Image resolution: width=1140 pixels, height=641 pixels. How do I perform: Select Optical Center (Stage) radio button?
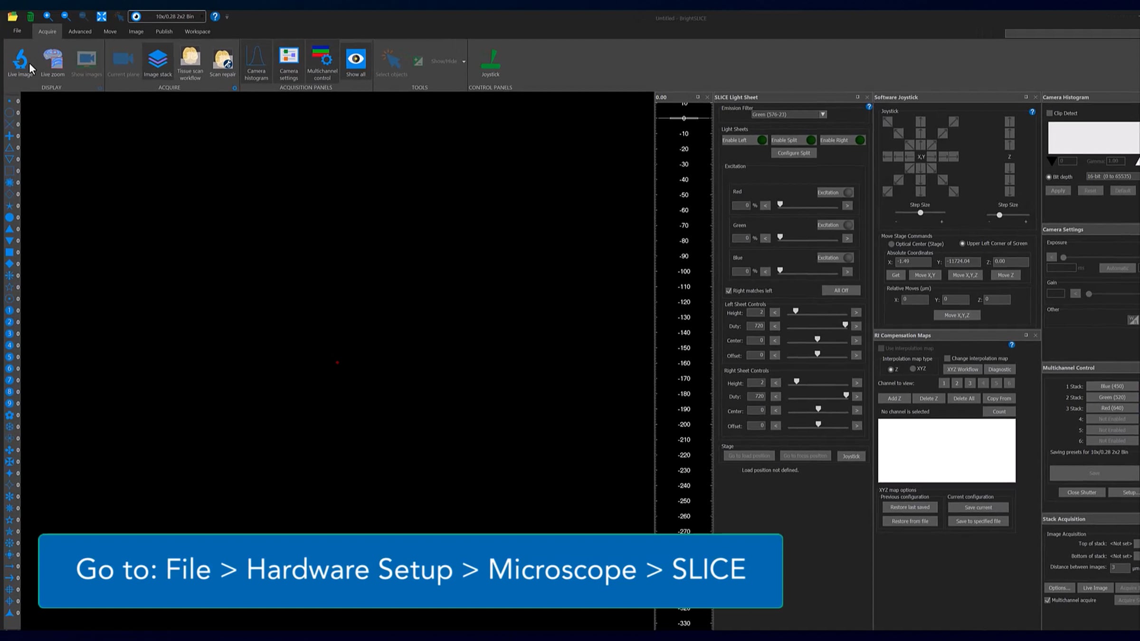tap(891, 244)
